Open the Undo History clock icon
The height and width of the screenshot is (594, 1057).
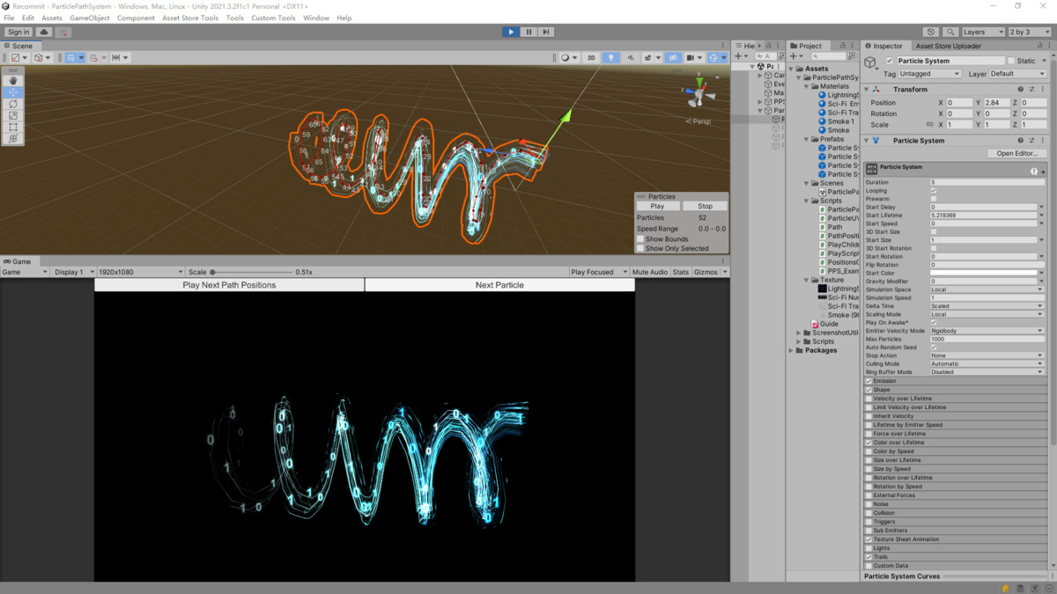pos(931,32)
